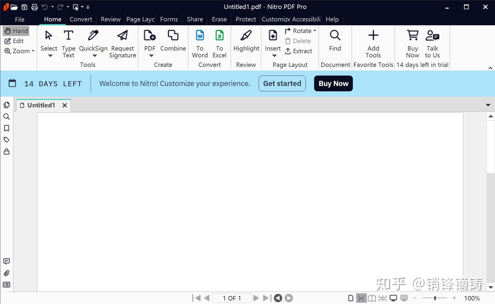Convert the PDF To Word
Image resolution: width=495 pixels, height=304 pixels.
point(200,44)
